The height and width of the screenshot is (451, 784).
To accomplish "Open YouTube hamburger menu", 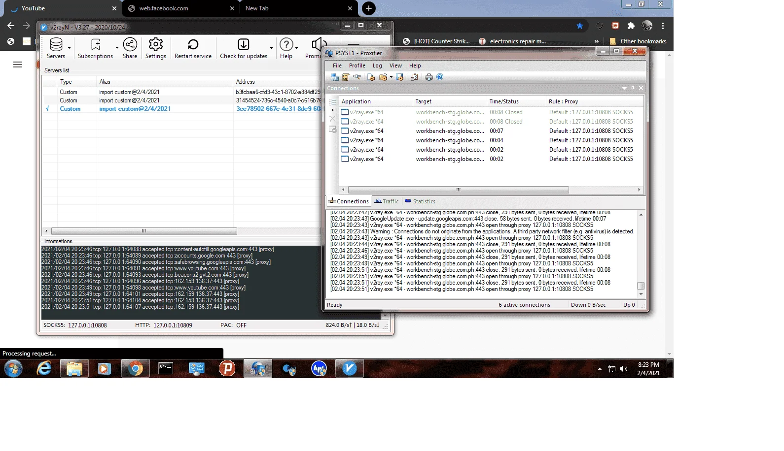I will [18, 64].
